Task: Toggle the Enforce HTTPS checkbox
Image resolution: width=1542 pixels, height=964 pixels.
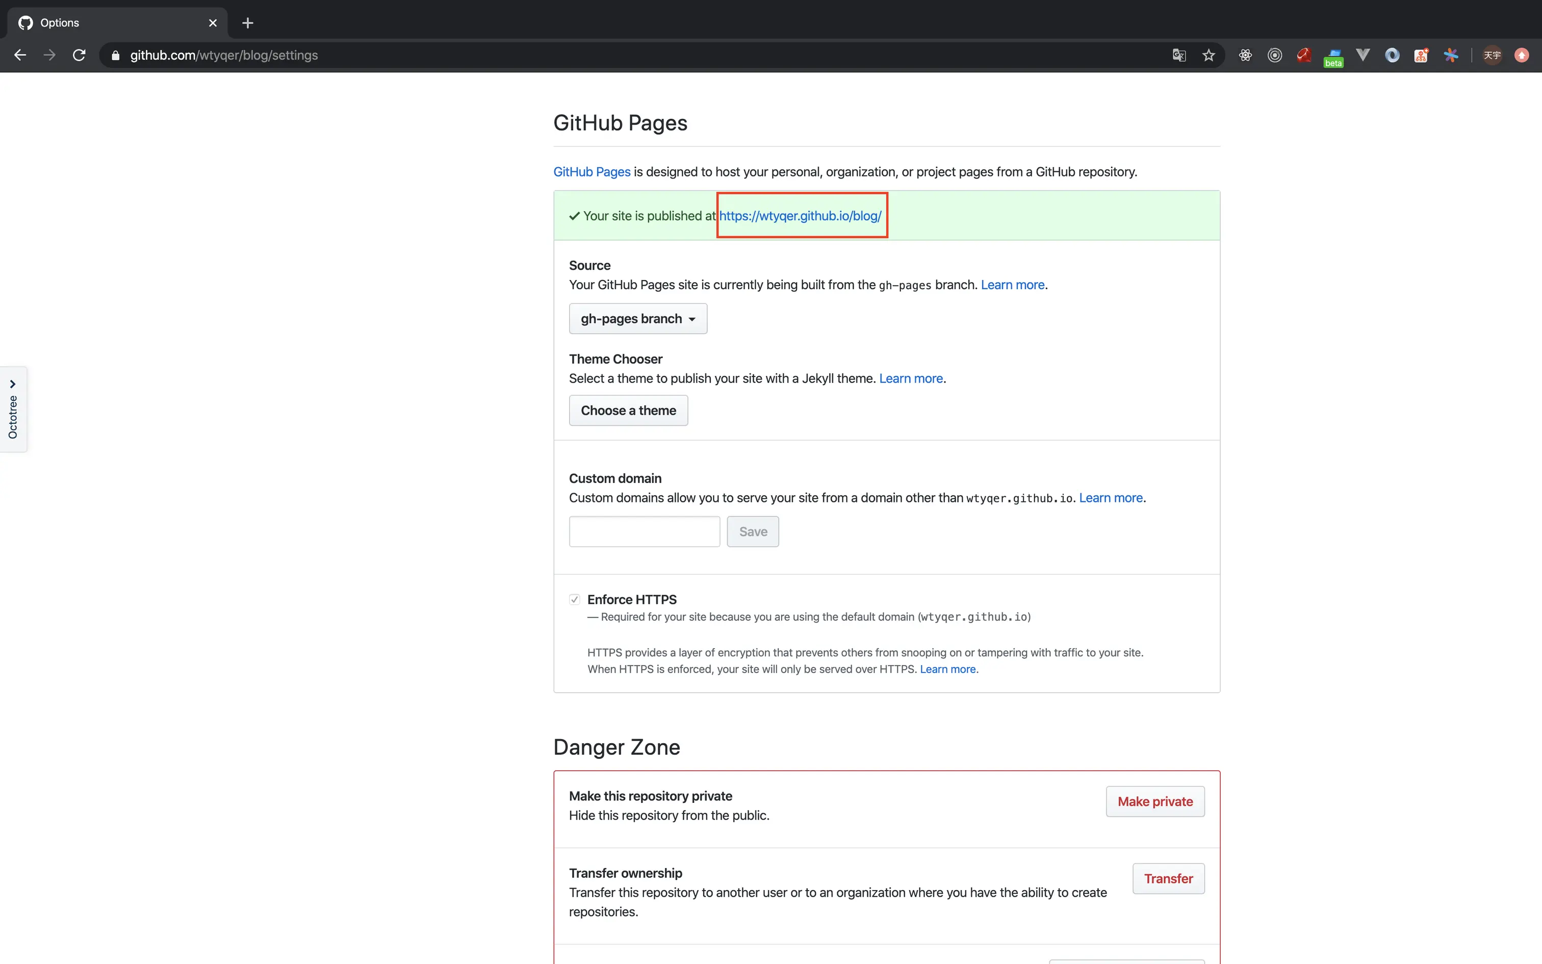Action: 574,599
